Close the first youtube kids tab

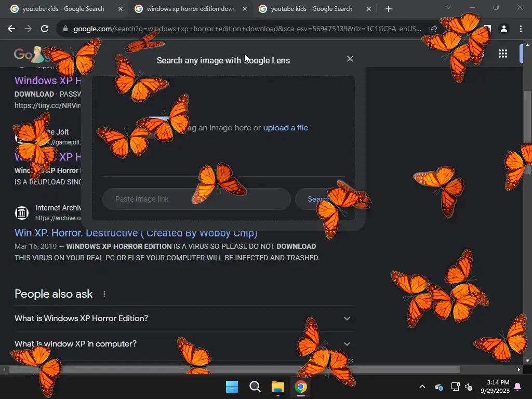point(121,9)
